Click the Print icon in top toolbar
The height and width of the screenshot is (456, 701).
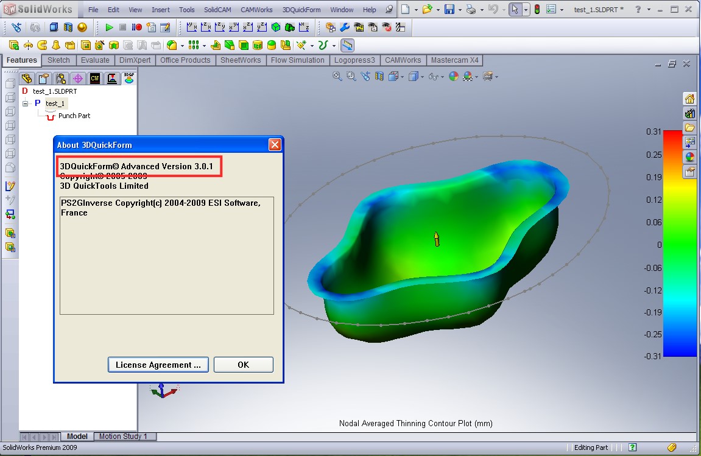pyautogui.click(x=471, y=9)
